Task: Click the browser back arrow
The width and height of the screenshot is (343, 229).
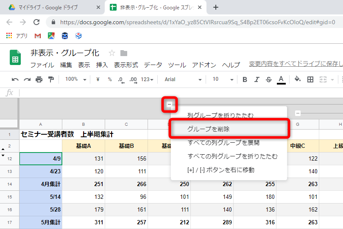Action: (x=9, y=22)
